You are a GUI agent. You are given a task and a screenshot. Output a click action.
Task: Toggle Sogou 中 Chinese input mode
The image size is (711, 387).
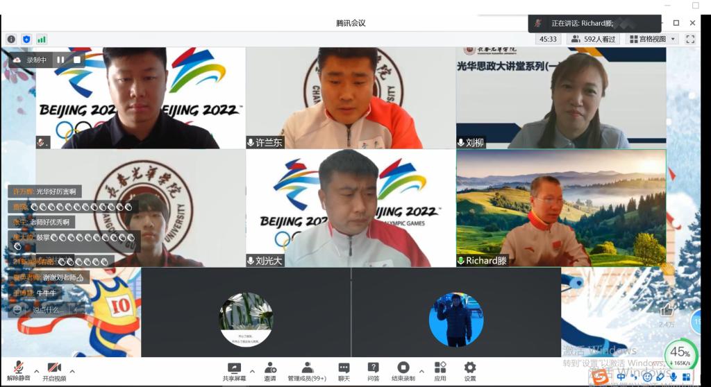click(x=621, y=377)
